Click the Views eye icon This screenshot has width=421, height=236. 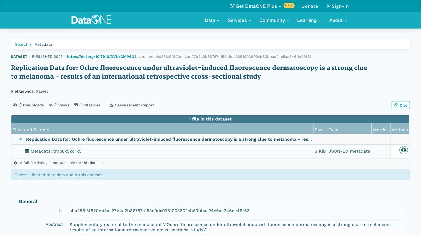pyautogui.click(x=51, y=105)
